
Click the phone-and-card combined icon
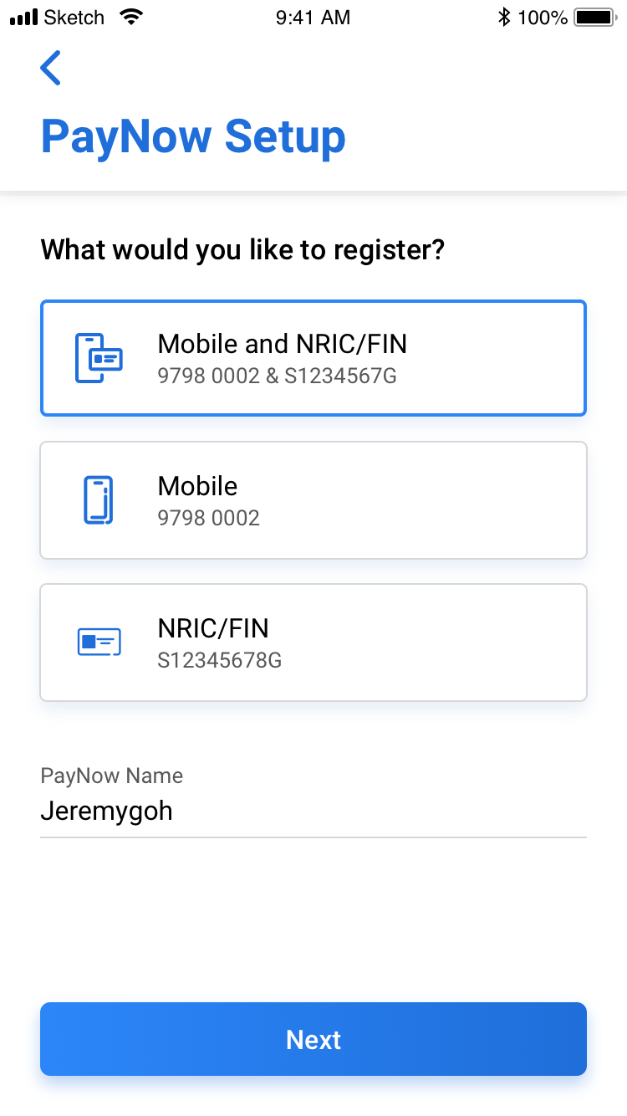tap(99, 358)
